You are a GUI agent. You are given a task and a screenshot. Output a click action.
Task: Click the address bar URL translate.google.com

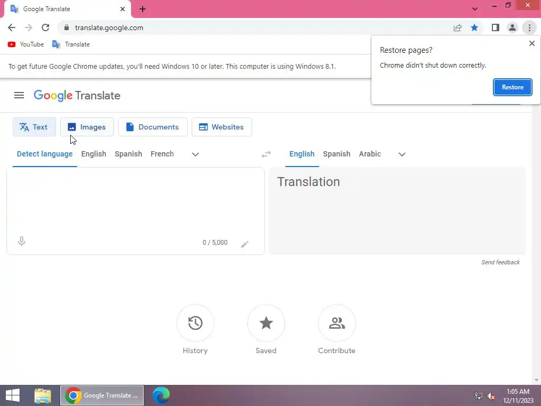109,27
